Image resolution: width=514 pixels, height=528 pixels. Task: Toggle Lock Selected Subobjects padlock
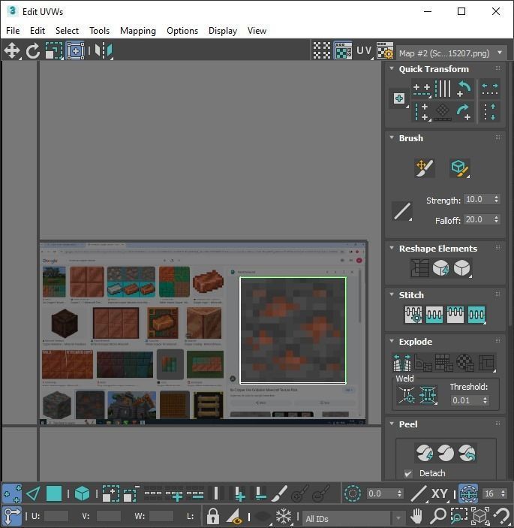click(x=212, y=516)
